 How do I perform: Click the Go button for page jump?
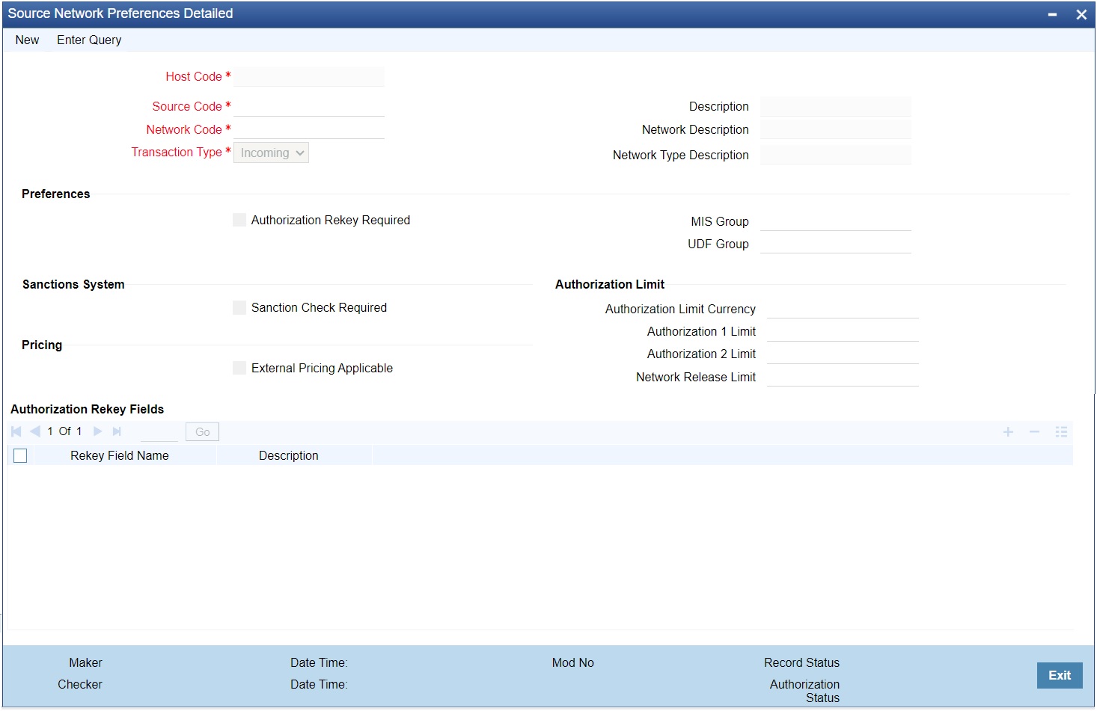coord(202,431)
